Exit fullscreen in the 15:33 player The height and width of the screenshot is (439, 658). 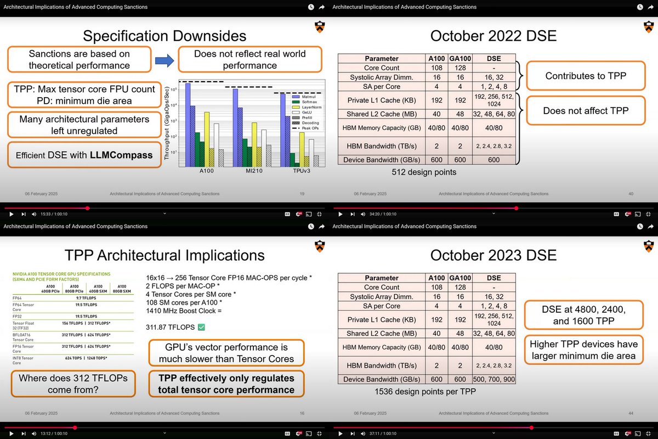point(319,214)
